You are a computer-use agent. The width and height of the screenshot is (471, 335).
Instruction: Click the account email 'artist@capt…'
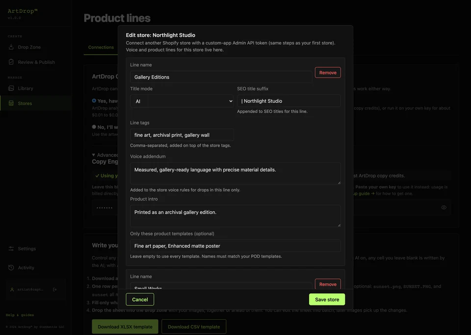30,289
